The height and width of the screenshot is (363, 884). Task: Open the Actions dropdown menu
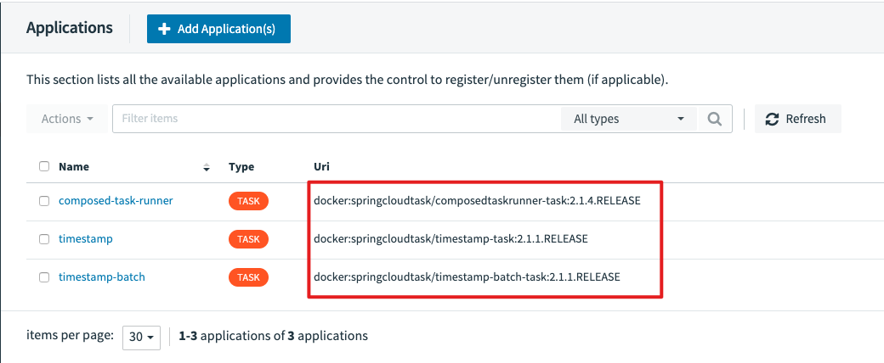point(67,119)
